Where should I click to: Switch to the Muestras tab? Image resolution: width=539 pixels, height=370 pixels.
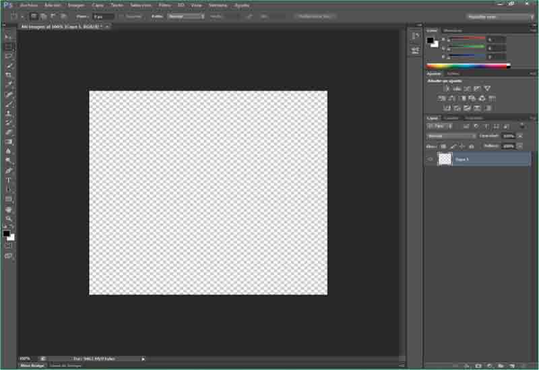[x=453, y=30]
